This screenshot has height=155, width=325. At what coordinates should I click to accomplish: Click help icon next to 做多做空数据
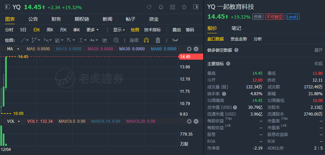pyautogui.click(x=236, y=50)
